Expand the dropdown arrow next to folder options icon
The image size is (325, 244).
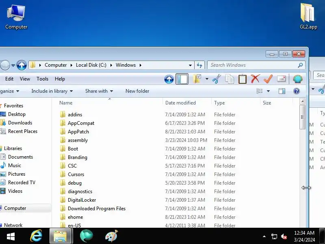(x=207, y=79)
